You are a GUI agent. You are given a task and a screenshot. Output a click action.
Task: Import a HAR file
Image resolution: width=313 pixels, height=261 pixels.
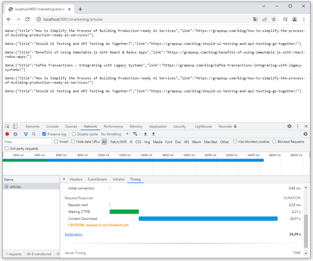[145, 134]
